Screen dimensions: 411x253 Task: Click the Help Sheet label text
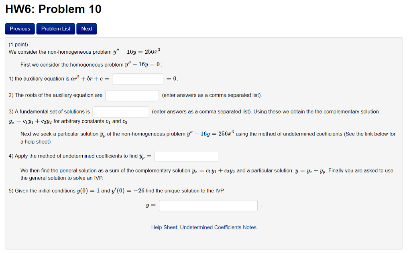coord(163,227)
